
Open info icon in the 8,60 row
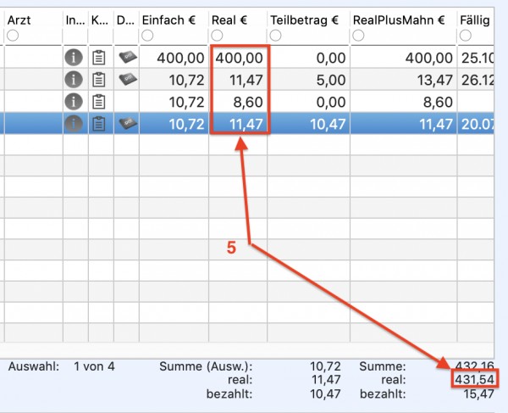(74, 102)
